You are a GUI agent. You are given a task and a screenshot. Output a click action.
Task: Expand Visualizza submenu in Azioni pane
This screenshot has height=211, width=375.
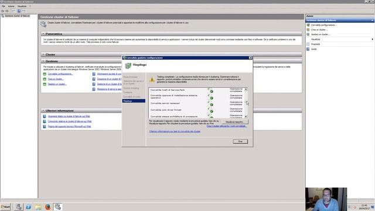(372, 39)
